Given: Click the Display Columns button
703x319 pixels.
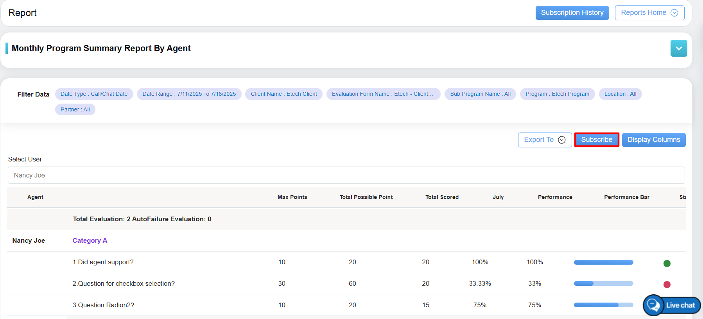Looking at the screenshot, I should pos(653,140).
